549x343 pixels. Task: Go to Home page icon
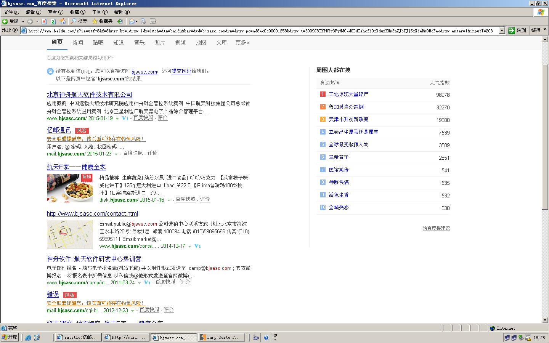(x=63, y=21)
